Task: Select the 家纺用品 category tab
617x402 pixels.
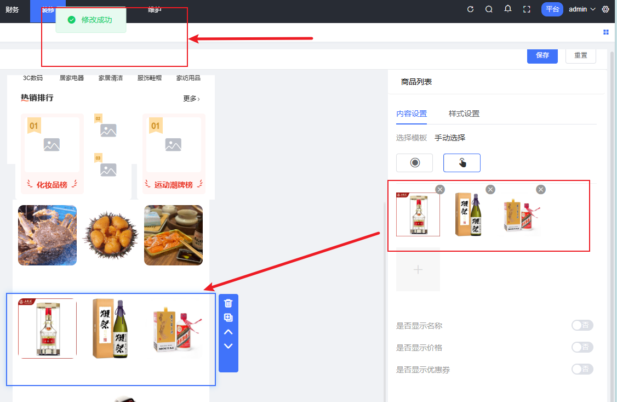Action: pos(188,78)
